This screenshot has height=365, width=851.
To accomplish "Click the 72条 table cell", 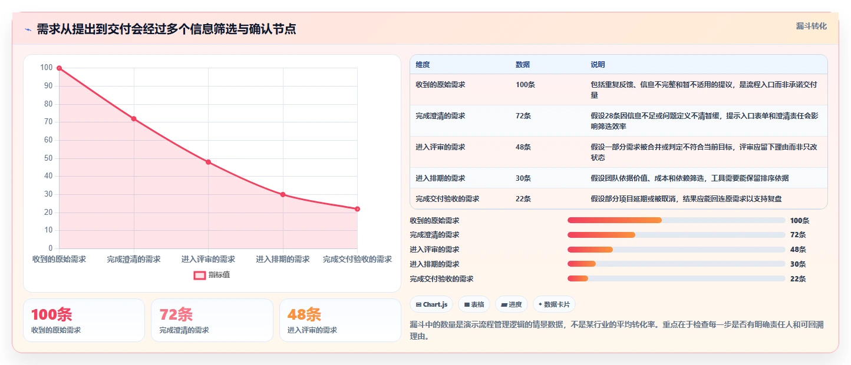I will (x=523, y=116).
